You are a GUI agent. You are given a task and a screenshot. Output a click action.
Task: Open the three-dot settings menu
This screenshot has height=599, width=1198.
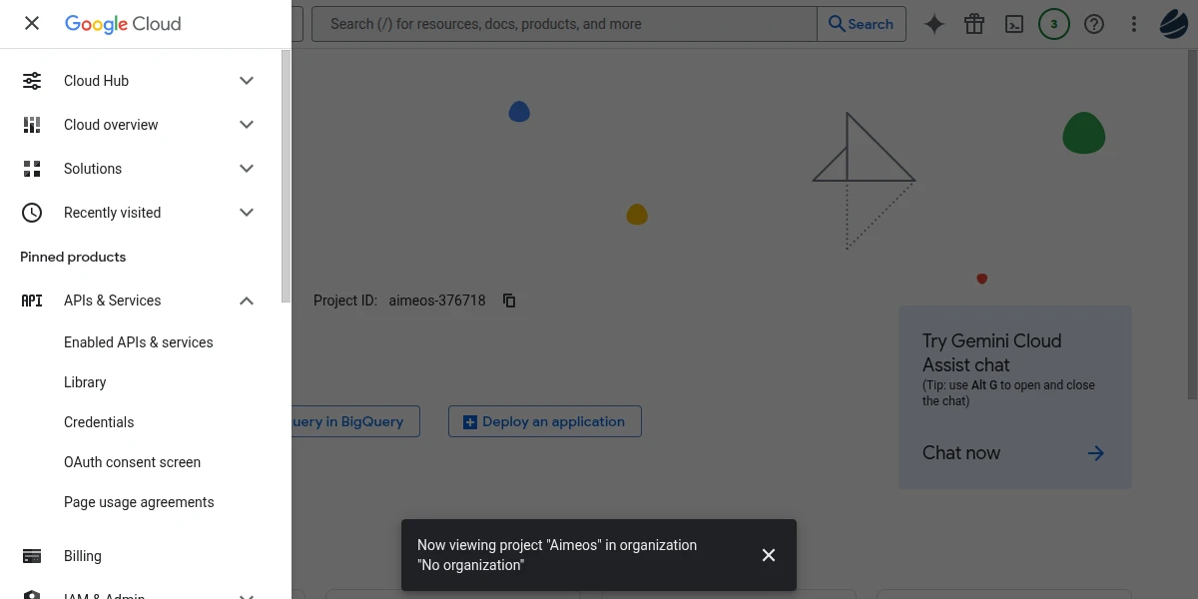point(1134,24)
